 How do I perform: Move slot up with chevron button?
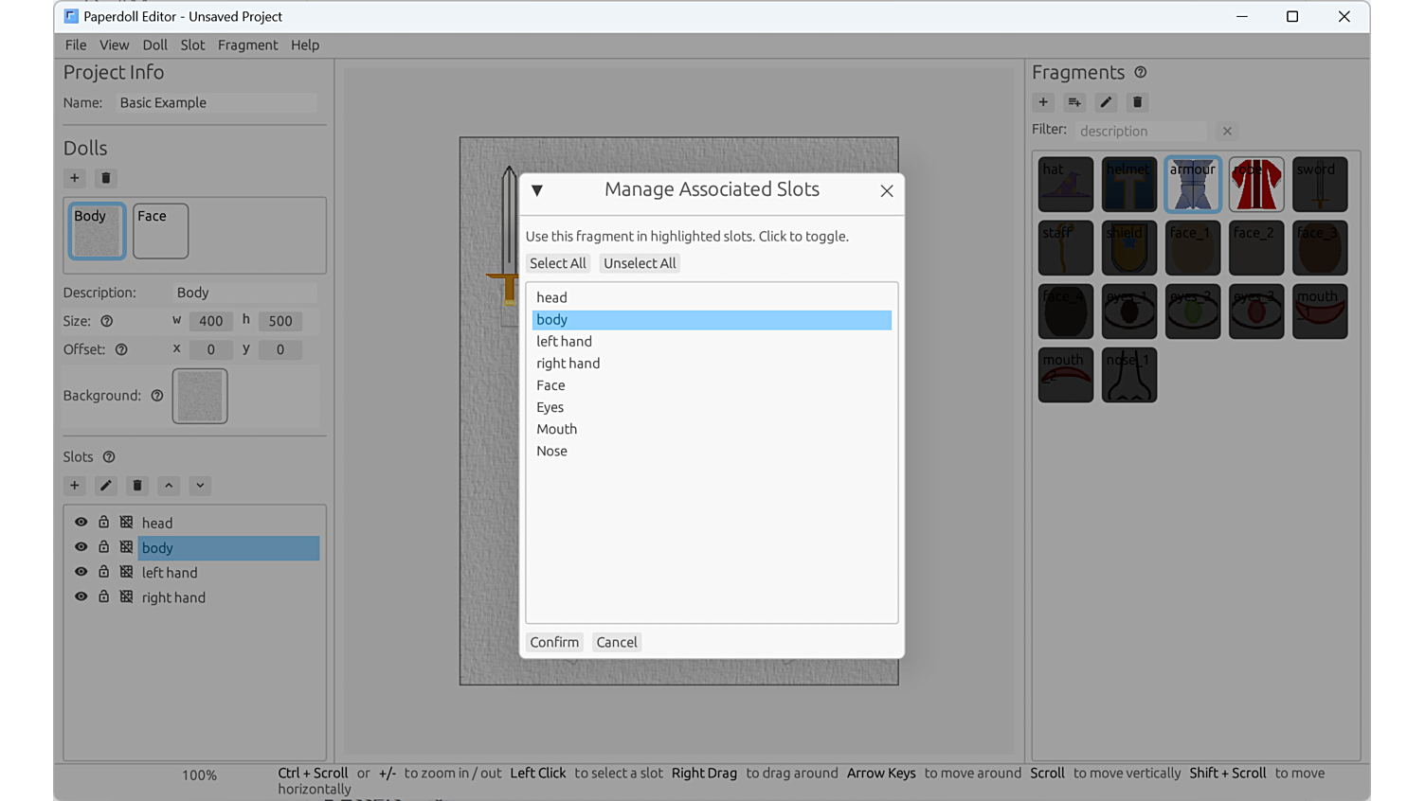tap(169, 486)
